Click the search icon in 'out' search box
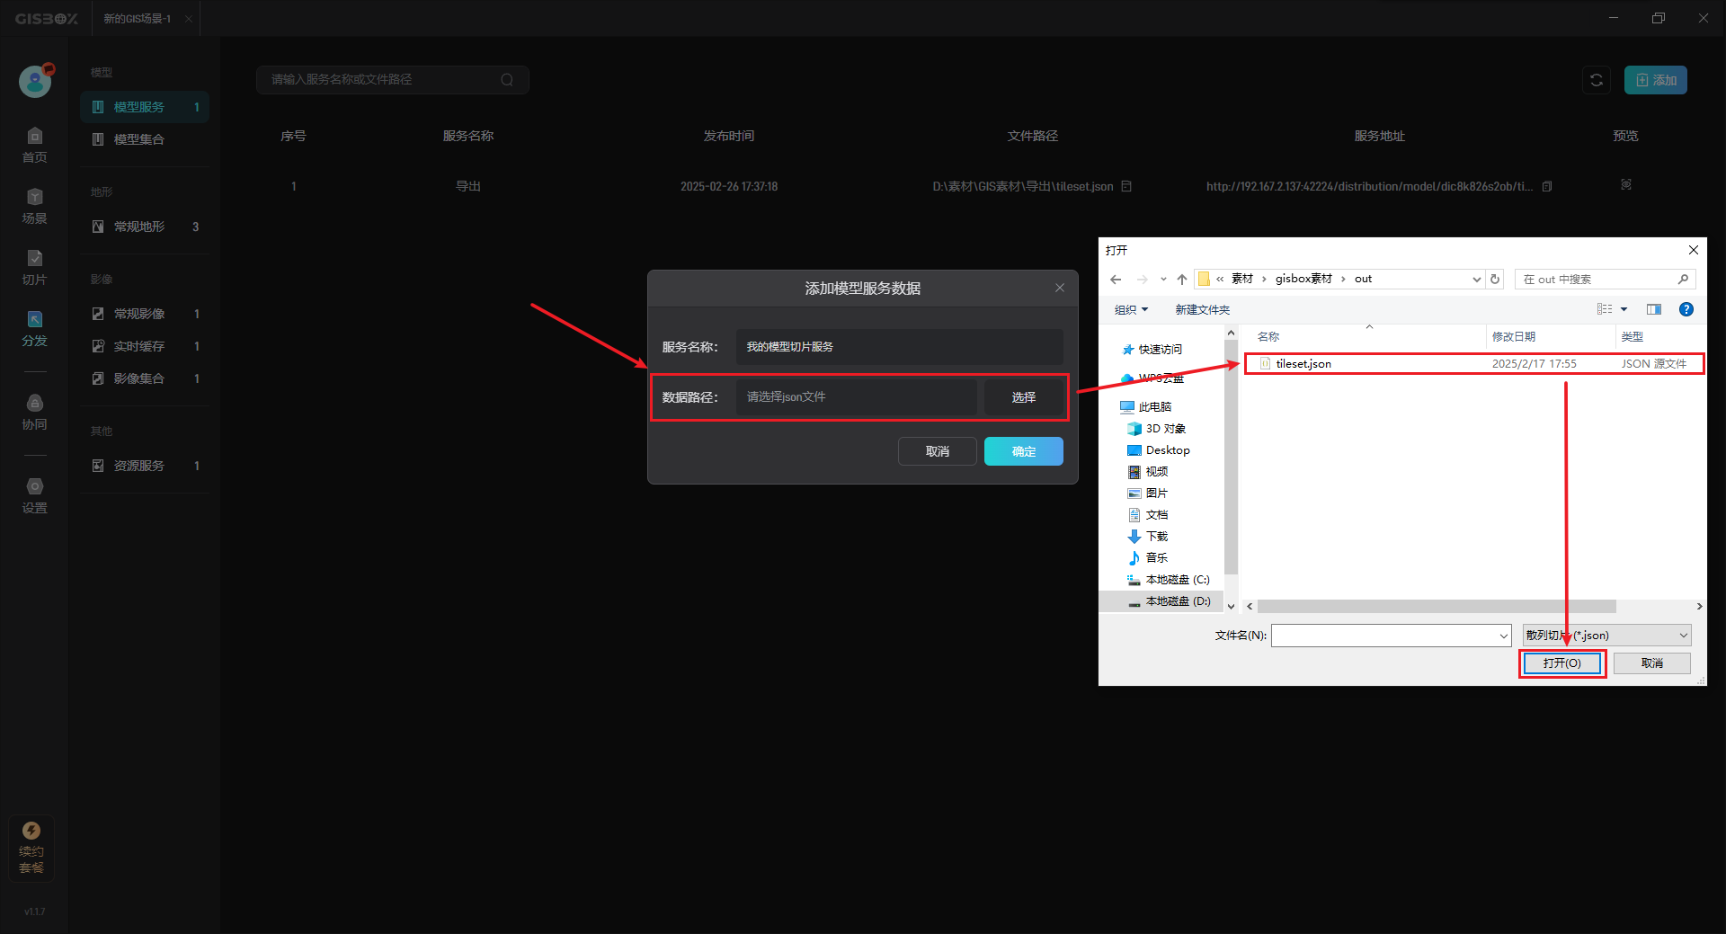This screenshot has width=1726, height=934. coord(1683,279)
